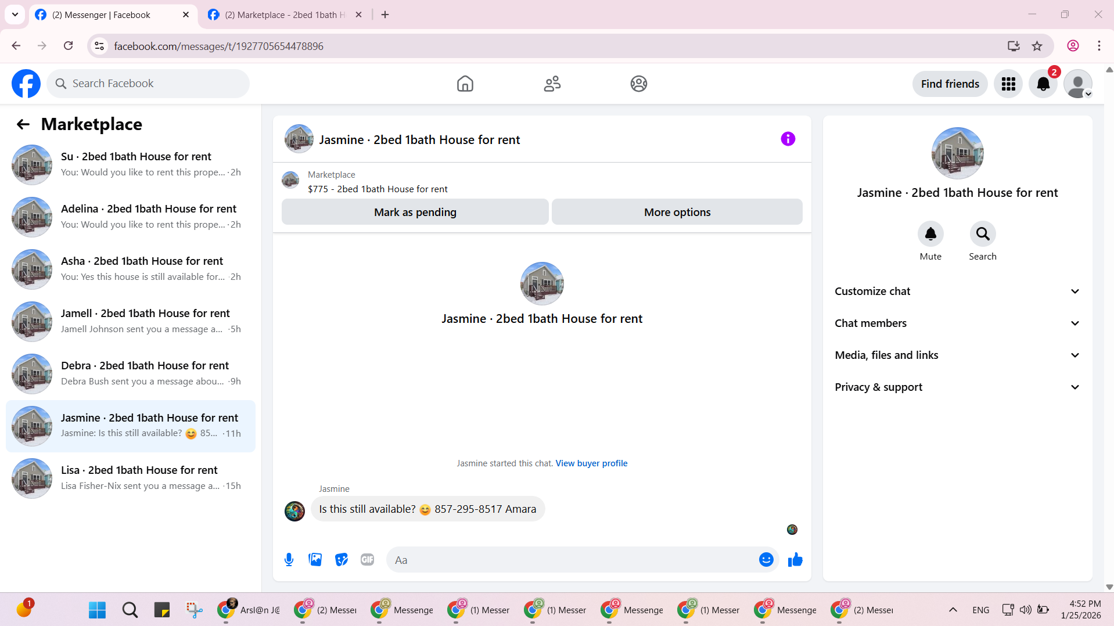Open the Friends icon in top navigation
The image size is (1114, 626).
(552, 84)
